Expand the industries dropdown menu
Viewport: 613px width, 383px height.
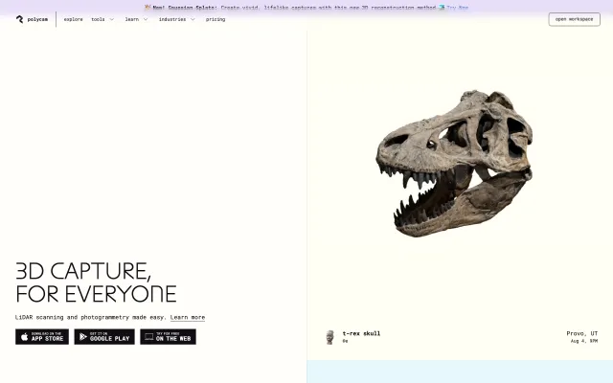(x=172, y=19)
